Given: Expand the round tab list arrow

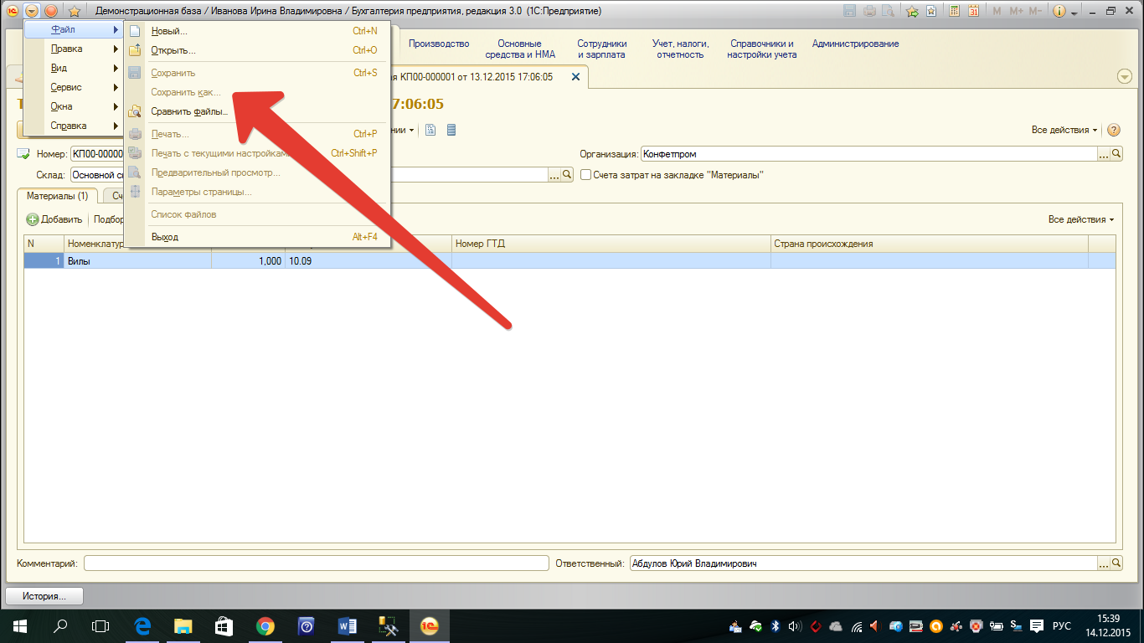Looking at the screenshot, I should (x=1125, y=76).
